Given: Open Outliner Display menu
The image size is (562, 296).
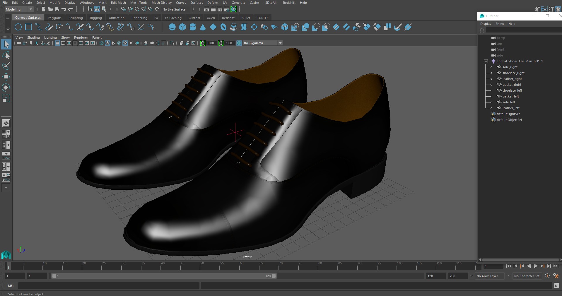Looking at the screenshot, I should [x=486, y=24].
